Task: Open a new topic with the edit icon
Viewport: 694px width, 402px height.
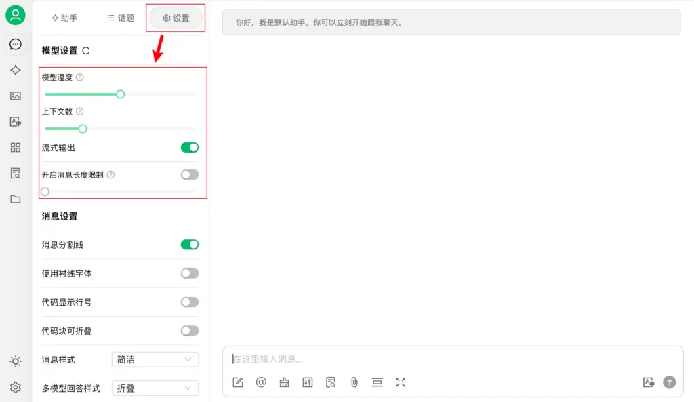Action: click(238, 382)
